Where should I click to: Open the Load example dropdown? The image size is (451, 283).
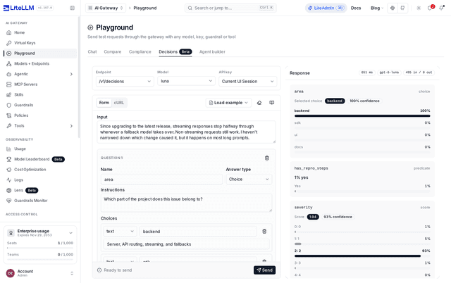click(x=228, y=103)
